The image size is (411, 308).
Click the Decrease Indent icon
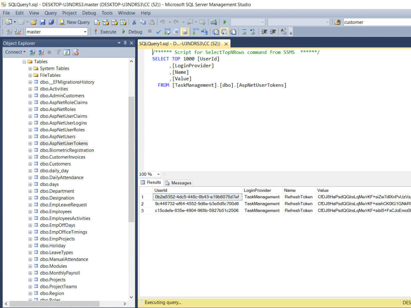264,32
